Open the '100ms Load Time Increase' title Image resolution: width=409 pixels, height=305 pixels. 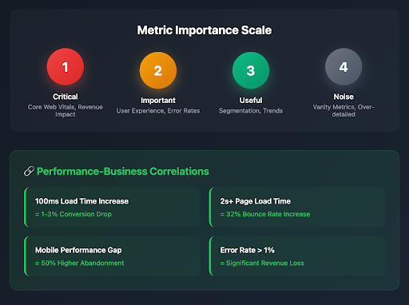(x=81, y=201)
